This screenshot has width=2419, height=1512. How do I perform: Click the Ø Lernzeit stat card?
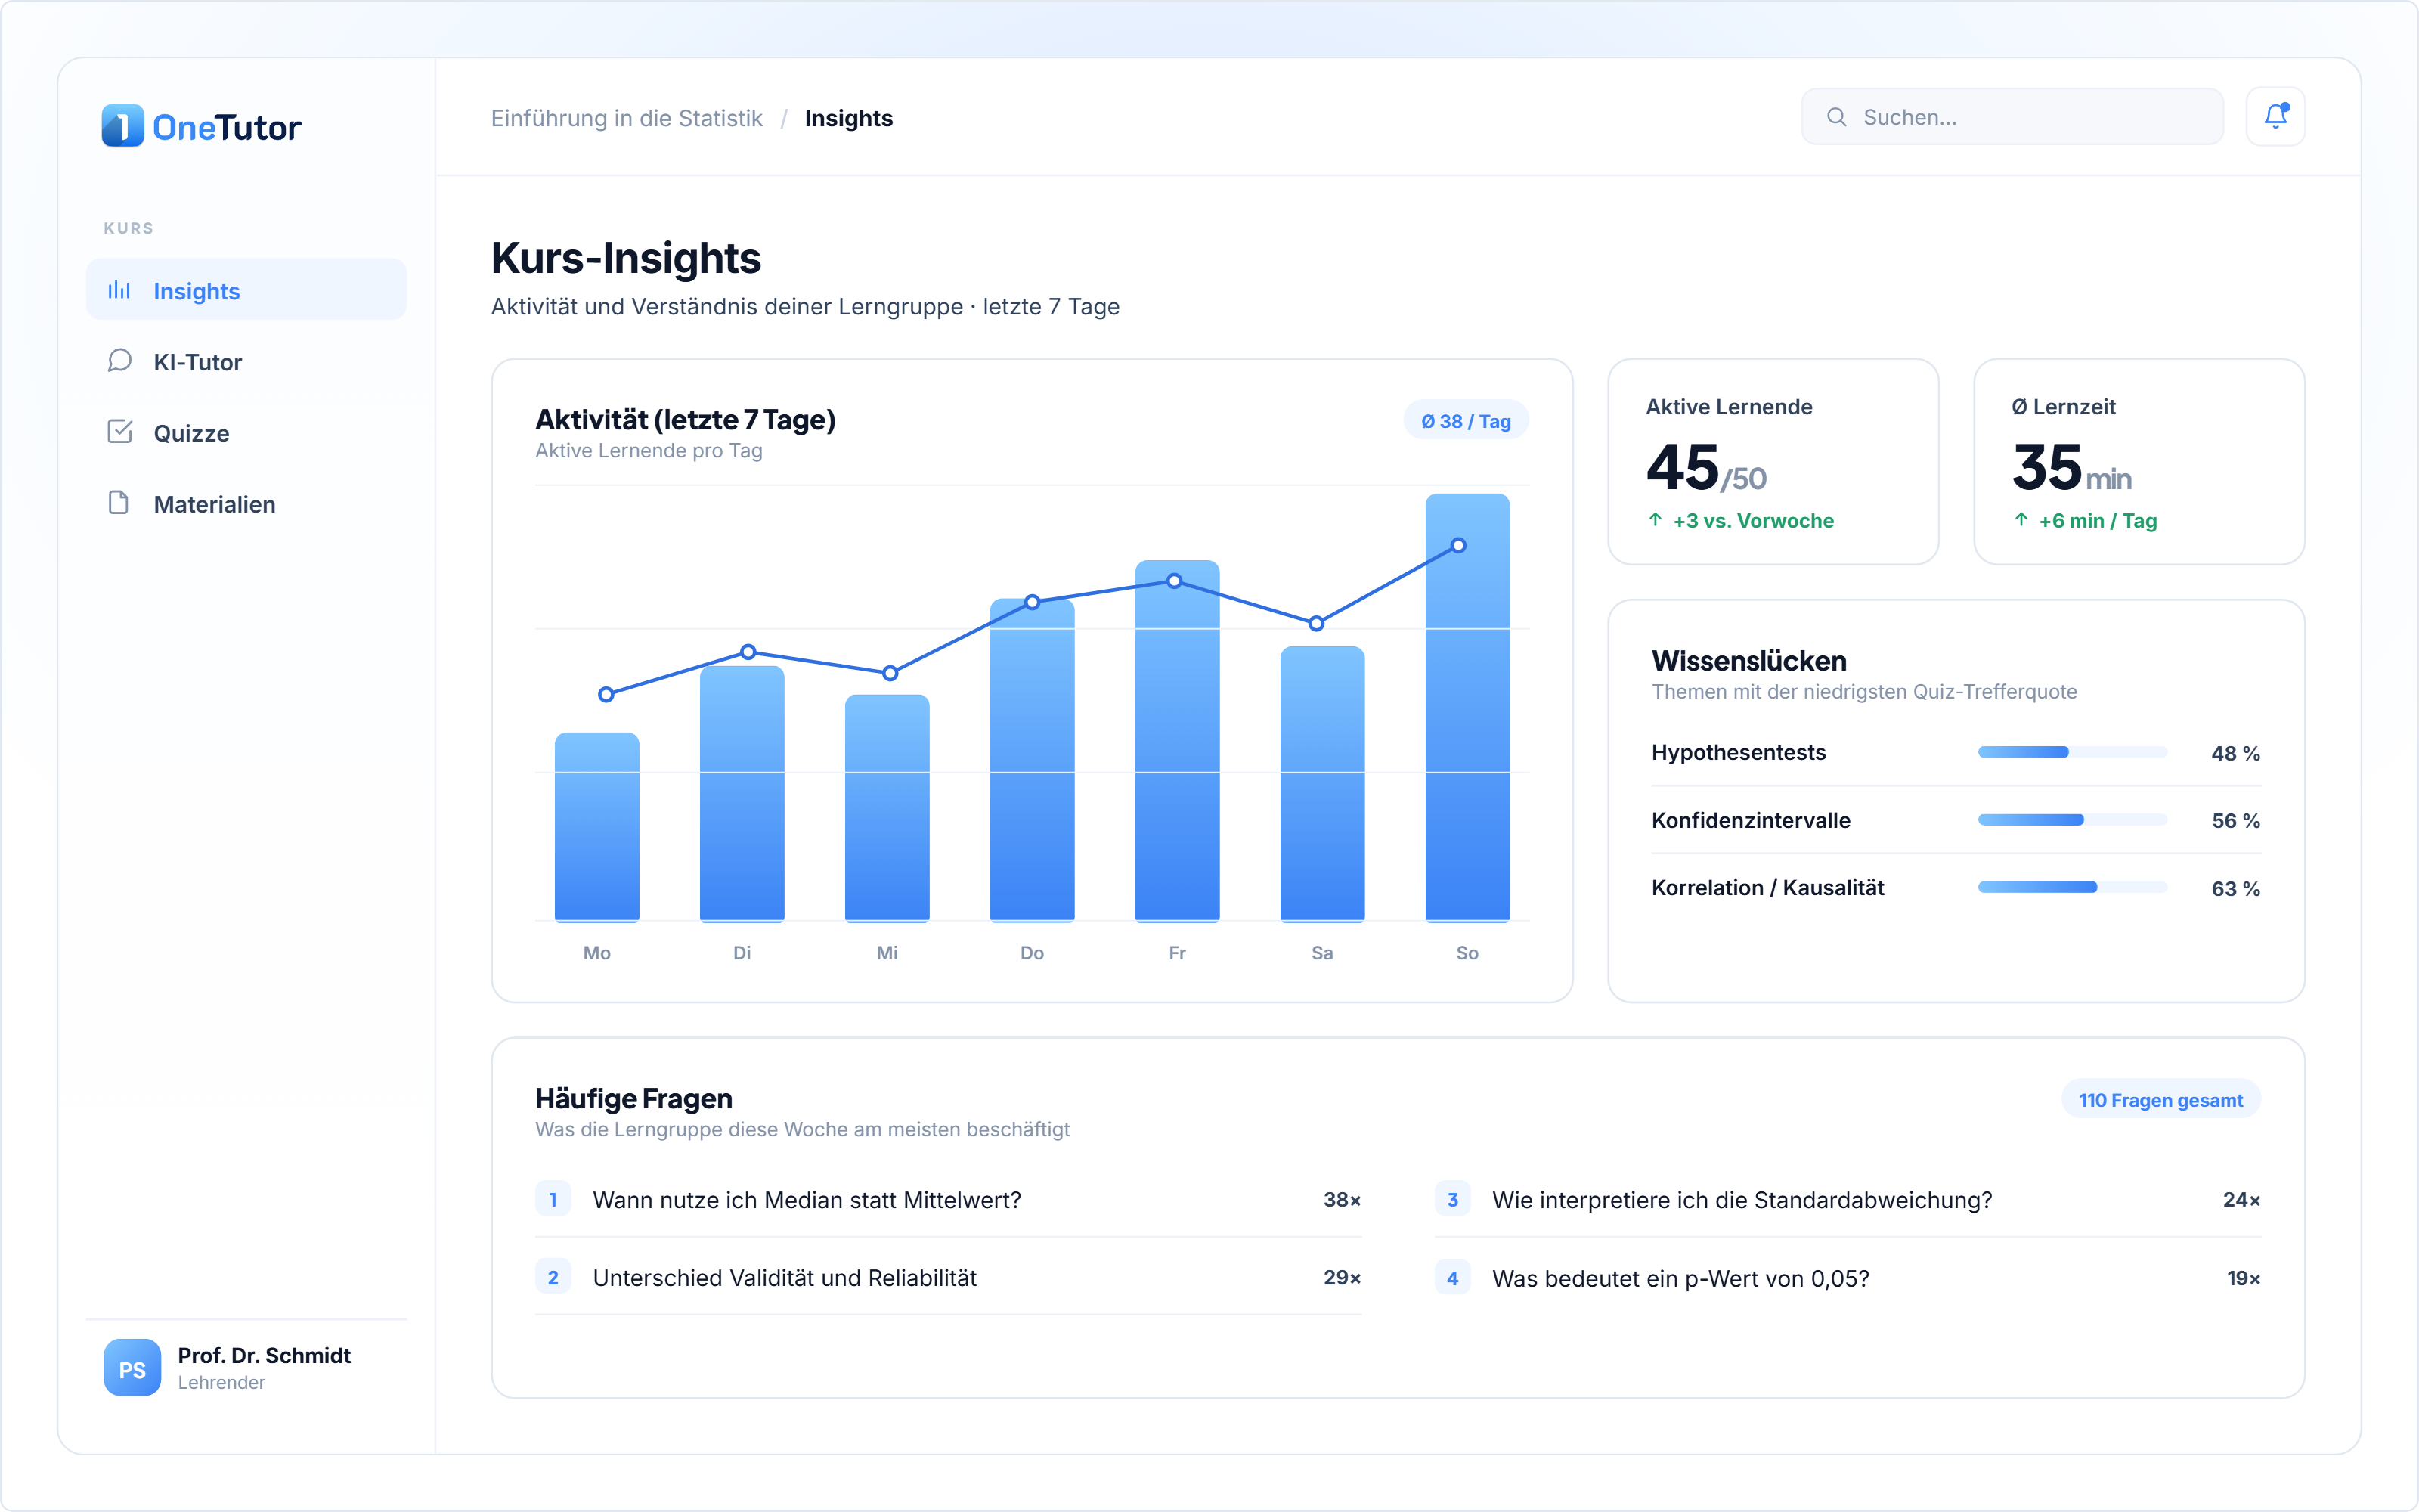pos(2139,461)
